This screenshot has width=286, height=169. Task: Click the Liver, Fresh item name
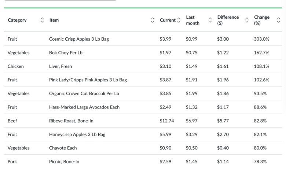click(60, 66)
